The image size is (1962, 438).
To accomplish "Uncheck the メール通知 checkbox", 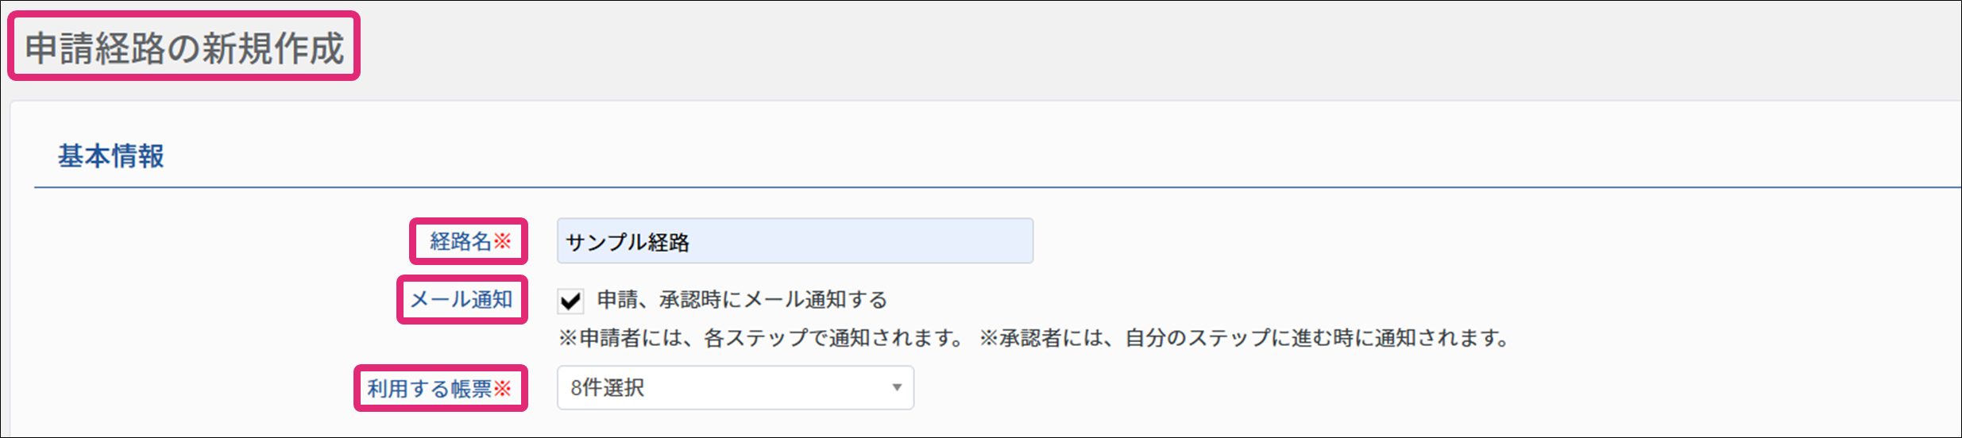I will pyautogui.click(x=570, y=301).
